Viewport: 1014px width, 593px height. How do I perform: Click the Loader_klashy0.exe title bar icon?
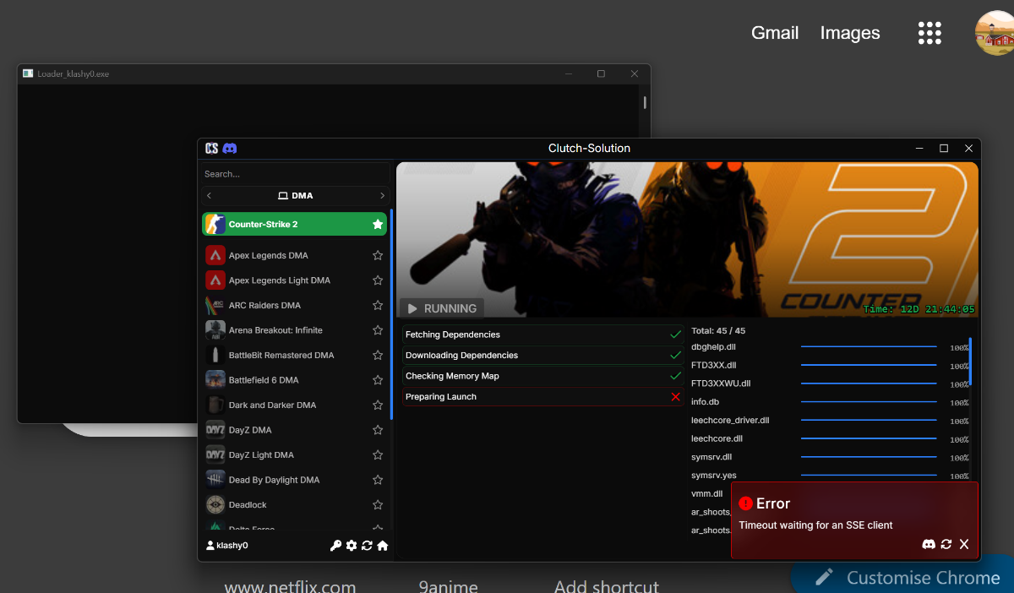coord(28,73)
